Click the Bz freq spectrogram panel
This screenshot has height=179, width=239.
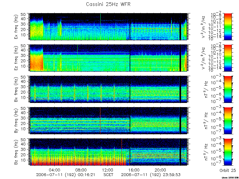click(x=108, y=152)
